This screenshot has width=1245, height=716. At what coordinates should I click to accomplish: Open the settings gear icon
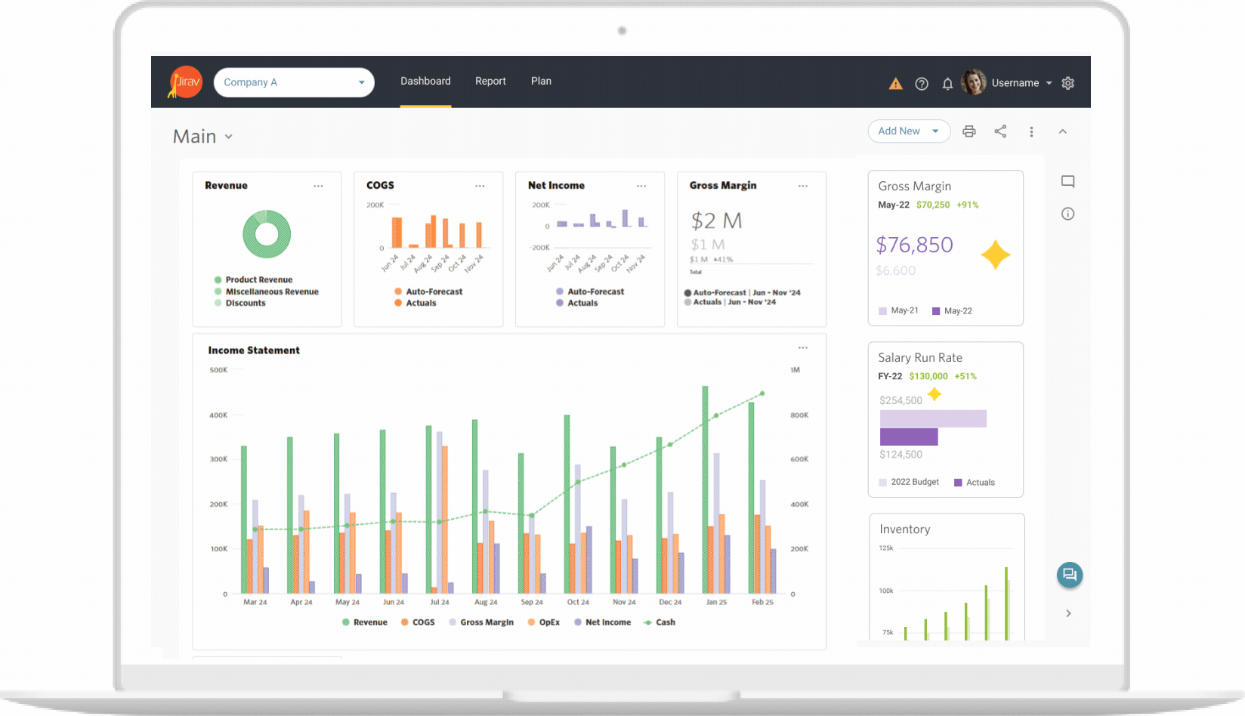click(x=1067, y=83)
